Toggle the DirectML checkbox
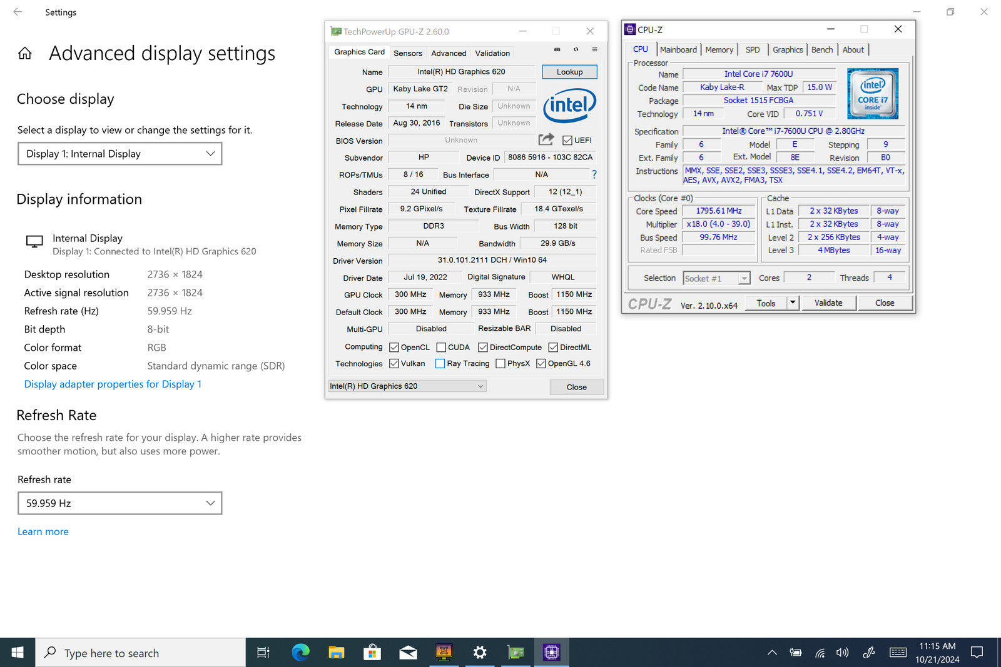The height and width of the screenshot is (667, 1001). (553, 348)
